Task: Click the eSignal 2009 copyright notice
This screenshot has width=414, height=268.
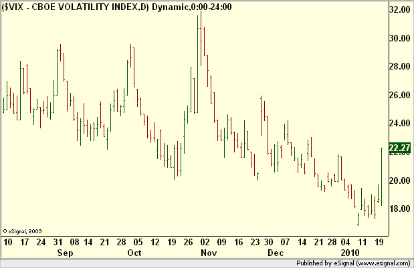Action: point(23,231)
